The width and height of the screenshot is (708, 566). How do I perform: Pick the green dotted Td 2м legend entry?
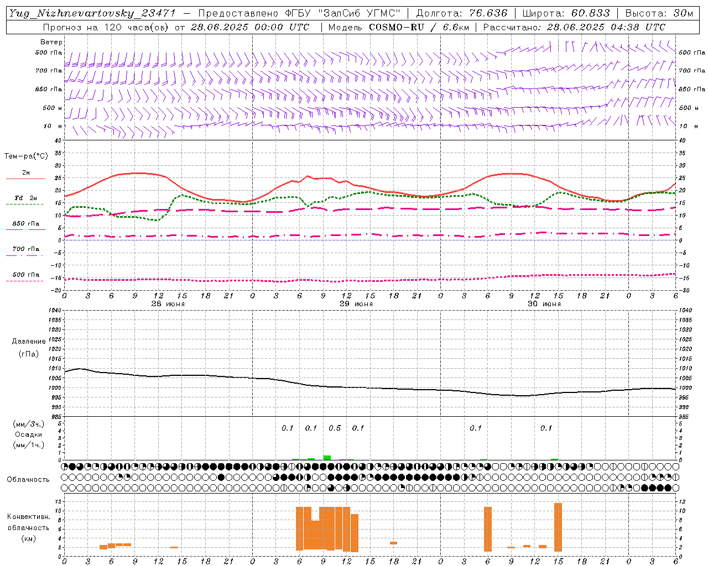(x=25, y=201)
